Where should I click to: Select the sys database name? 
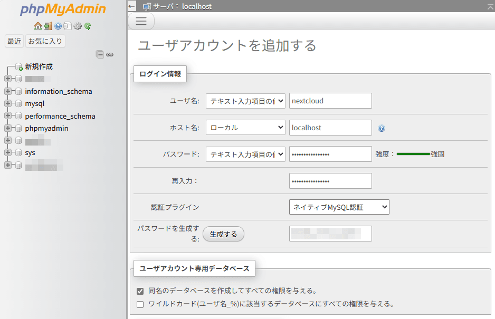point(30,153)
